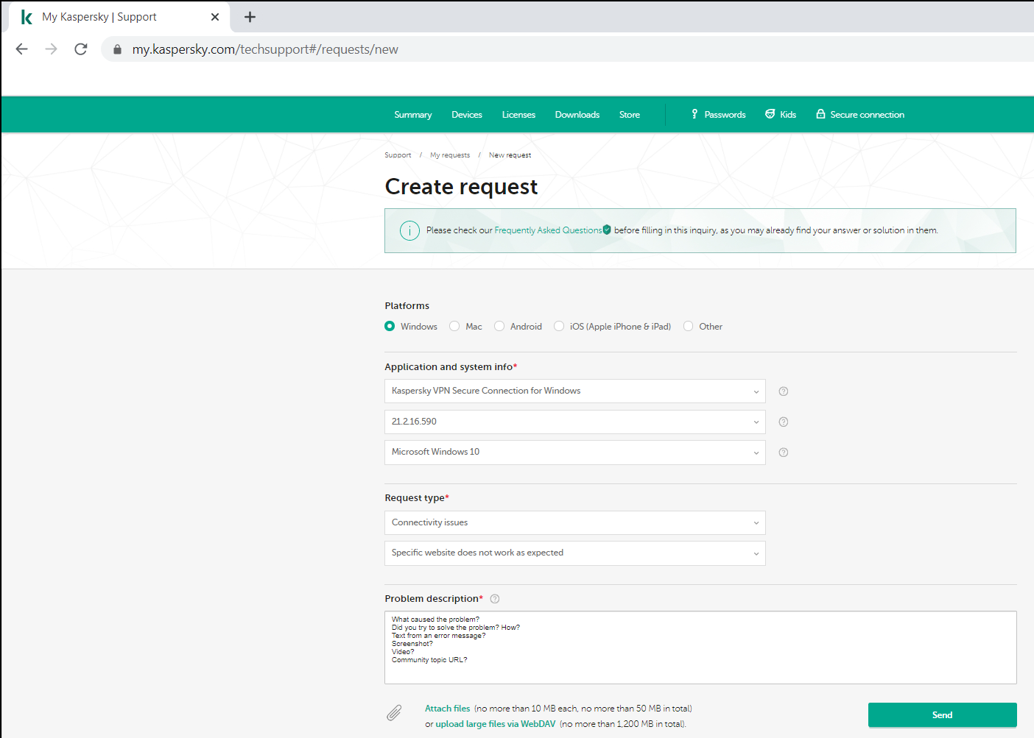Image resolution: width=1034 pixels, height=738 pixels.
Task: Open a new browser tab with plus icon
Action: 250,17
